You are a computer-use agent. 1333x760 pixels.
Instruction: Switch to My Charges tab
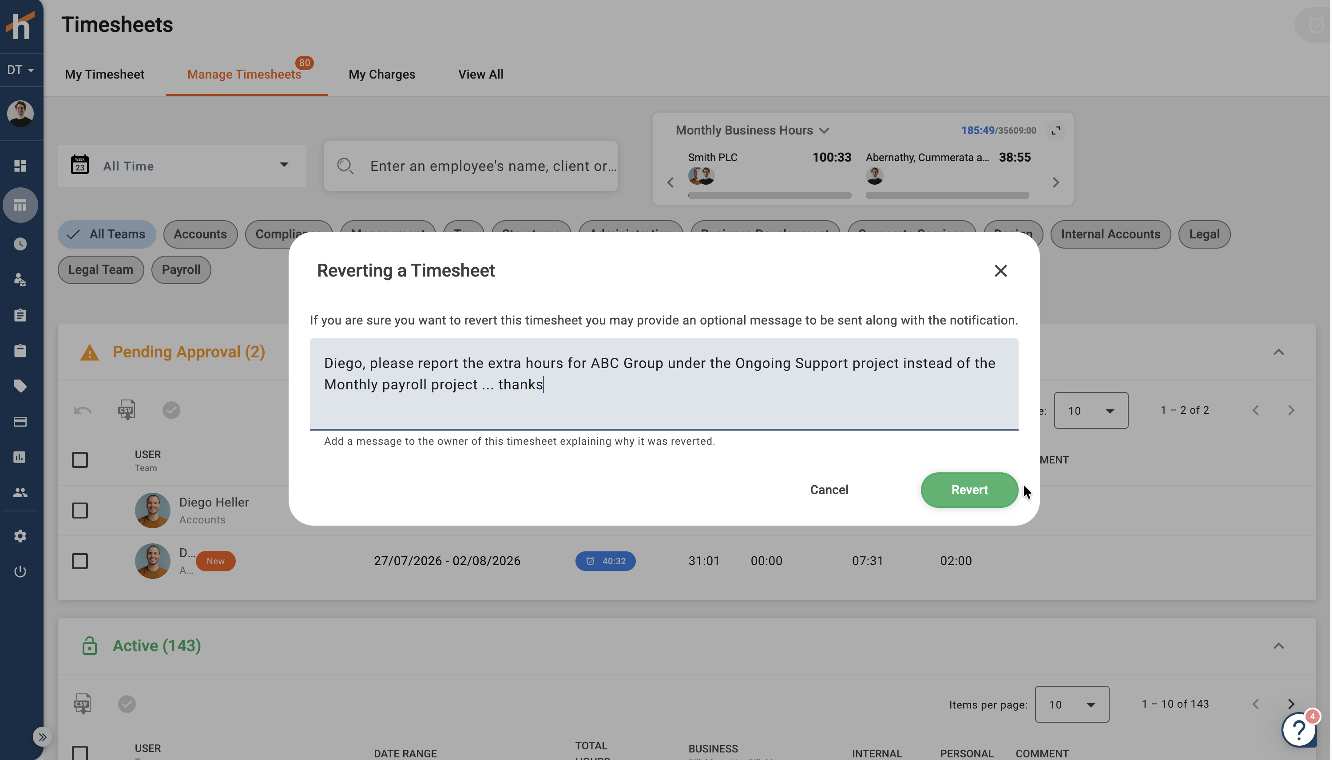(382, 74)
